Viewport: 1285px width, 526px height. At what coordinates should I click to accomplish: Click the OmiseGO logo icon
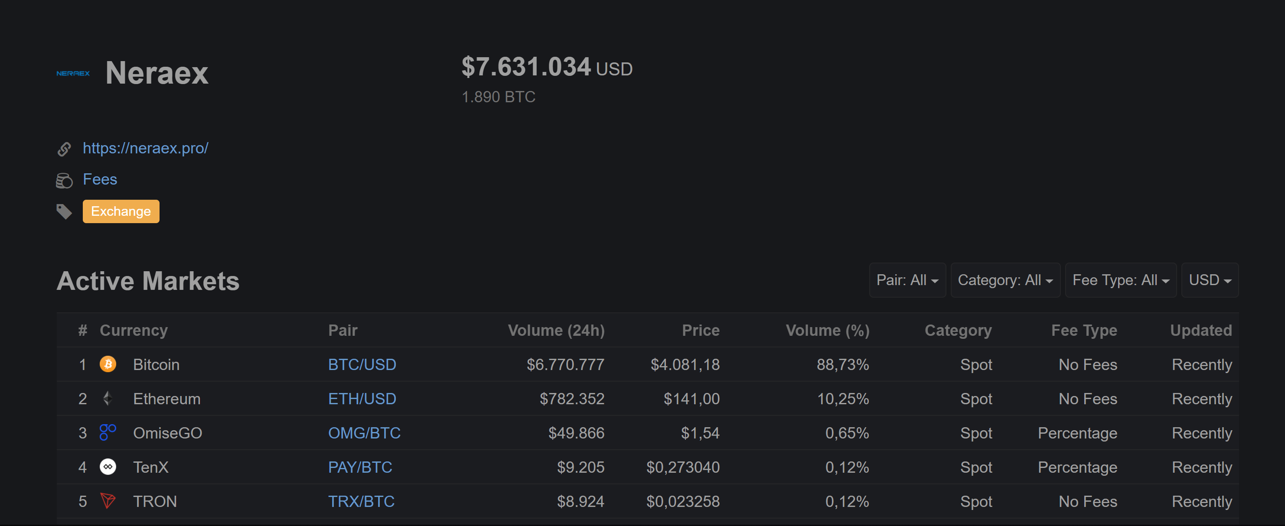click(107, 432)
